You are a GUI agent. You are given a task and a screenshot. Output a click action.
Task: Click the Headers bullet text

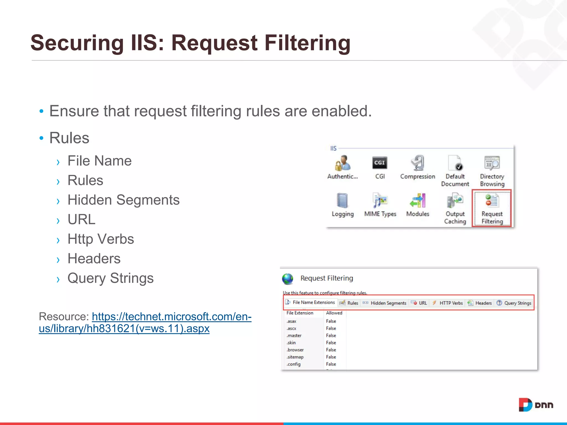(x=94, y=259)
